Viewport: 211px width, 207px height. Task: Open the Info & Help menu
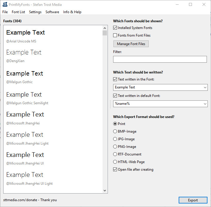tap(72, 12)
